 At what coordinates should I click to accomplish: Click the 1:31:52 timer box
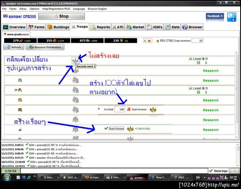point(10,171)
